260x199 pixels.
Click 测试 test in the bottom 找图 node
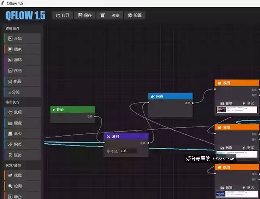point(248,188)
